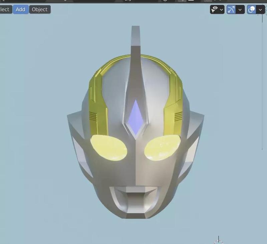Expand the gizmos settings dropdown arrow
Viewport: 267px width, 244px height.
pos(221,9)
